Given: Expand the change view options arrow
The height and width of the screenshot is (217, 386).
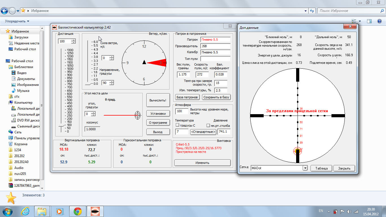Looking at the screenshot, I should point(360,21).
